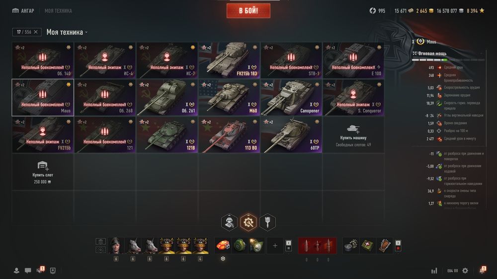Toggle the equipment loadout I/II switch

click(288, 245)
